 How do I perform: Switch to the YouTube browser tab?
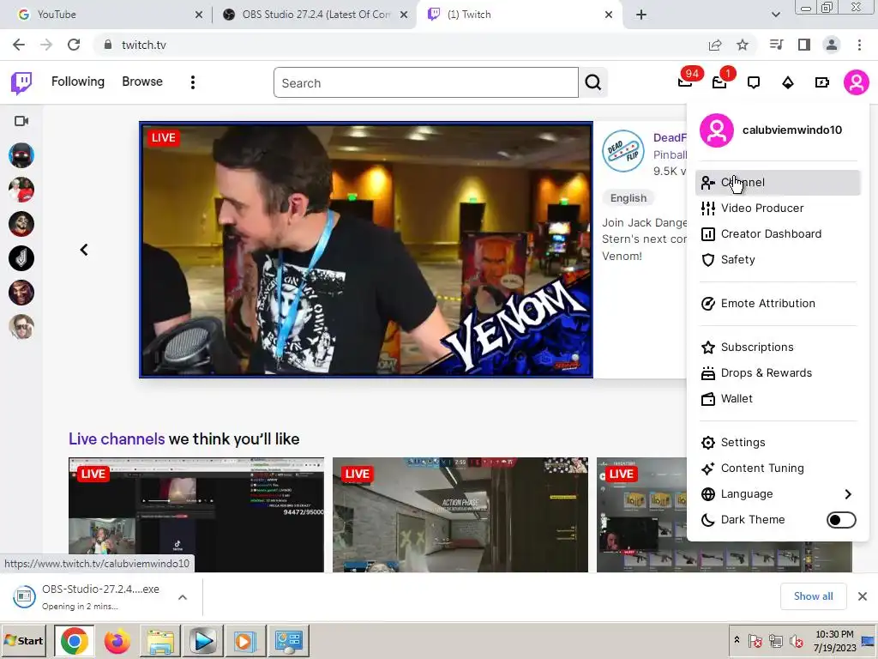coord(106,15)
